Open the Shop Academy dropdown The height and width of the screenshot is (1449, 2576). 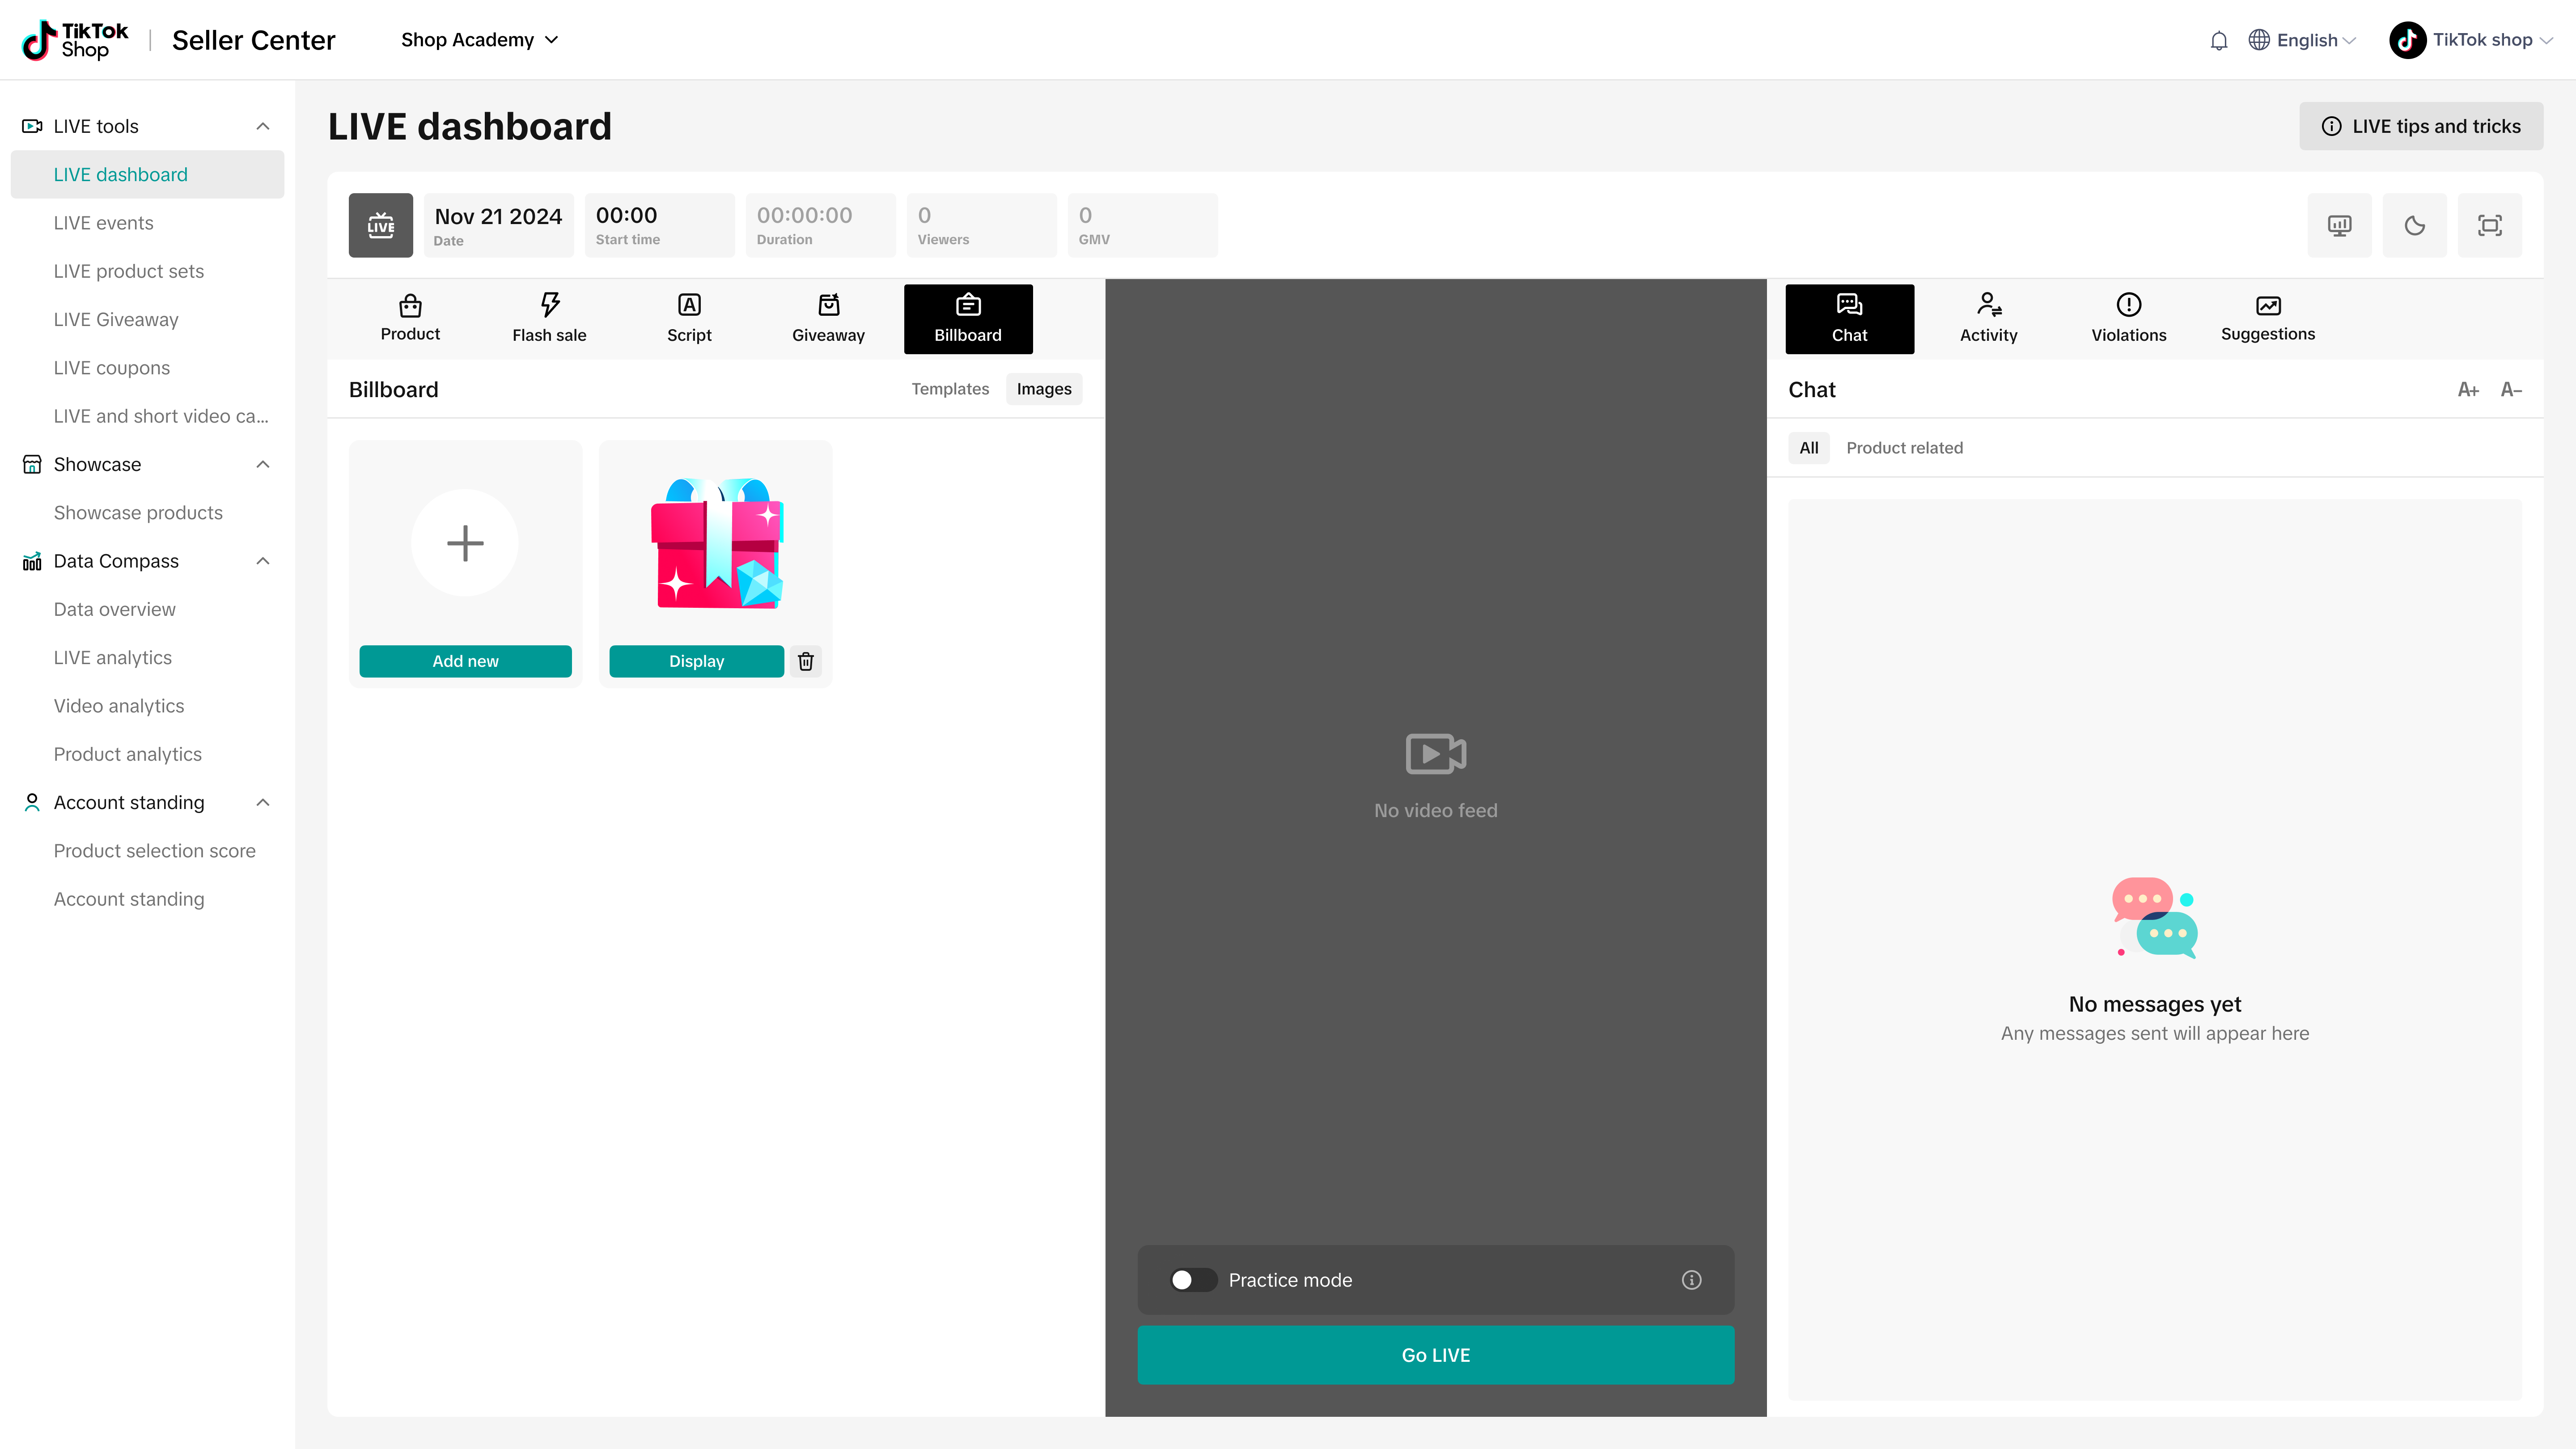click(479, 40)
